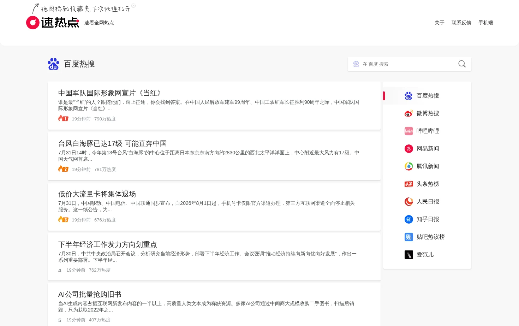Viewport: 519px width, 326px height.
Task: Select 百度热搜 in the sidebar
Action: [x=427, y=96]
